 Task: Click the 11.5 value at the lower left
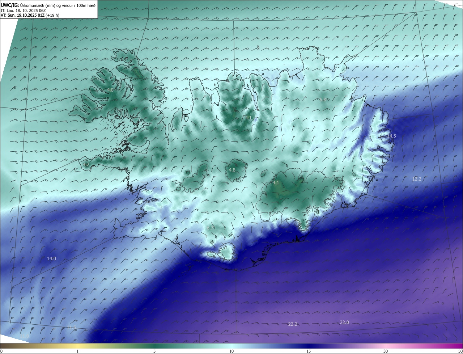click(72, 328)
